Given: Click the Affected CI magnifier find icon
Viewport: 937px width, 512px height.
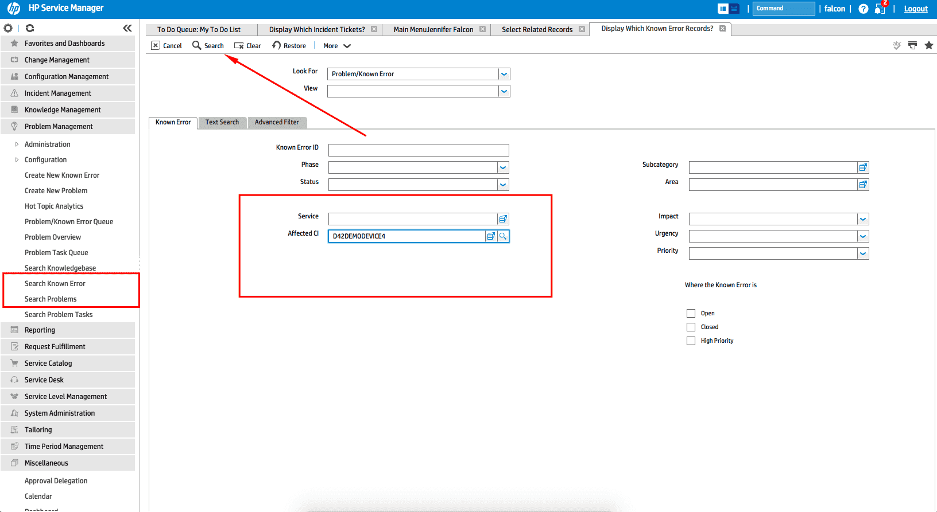Looking at the screenshot, I should click(x=503, y=236).
